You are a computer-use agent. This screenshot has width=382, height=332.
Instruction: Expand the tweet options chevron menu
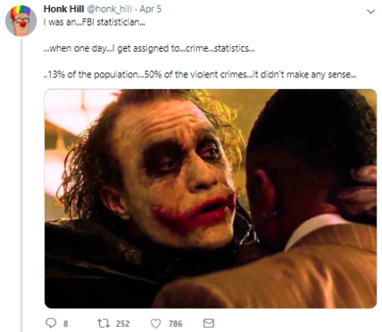(370, 12)
